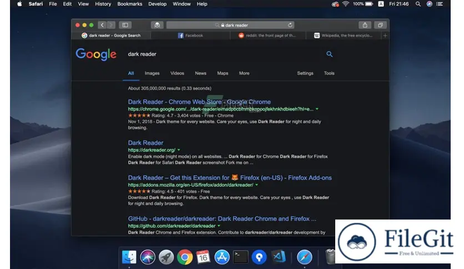Open the Dark Reader extension toolbar icon
Viewport: 464px width, 269px height.
(x=157, y=25)
